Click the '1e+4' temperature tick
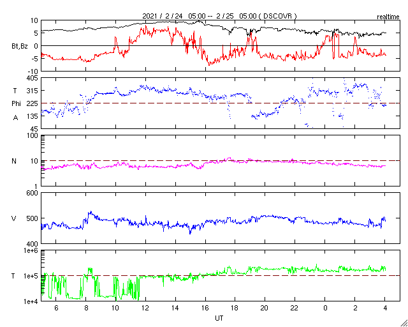Viewport: 408px width, 327px height. tap(31, 301)
